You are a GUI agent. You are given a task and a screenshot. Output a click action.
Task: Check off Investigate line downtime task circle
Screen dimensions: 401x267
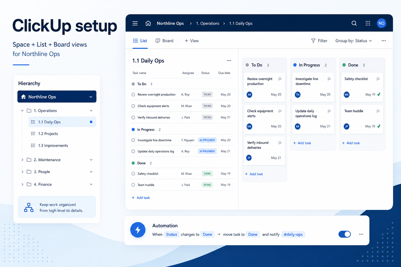[133, 140]
